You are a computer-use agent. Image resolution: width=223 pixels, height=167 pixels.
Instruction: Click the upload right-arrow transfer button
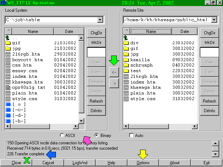[114, 83]
